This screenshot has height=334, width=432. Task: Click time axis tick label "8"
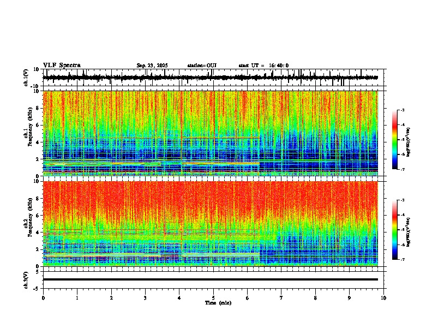(315, 298)
